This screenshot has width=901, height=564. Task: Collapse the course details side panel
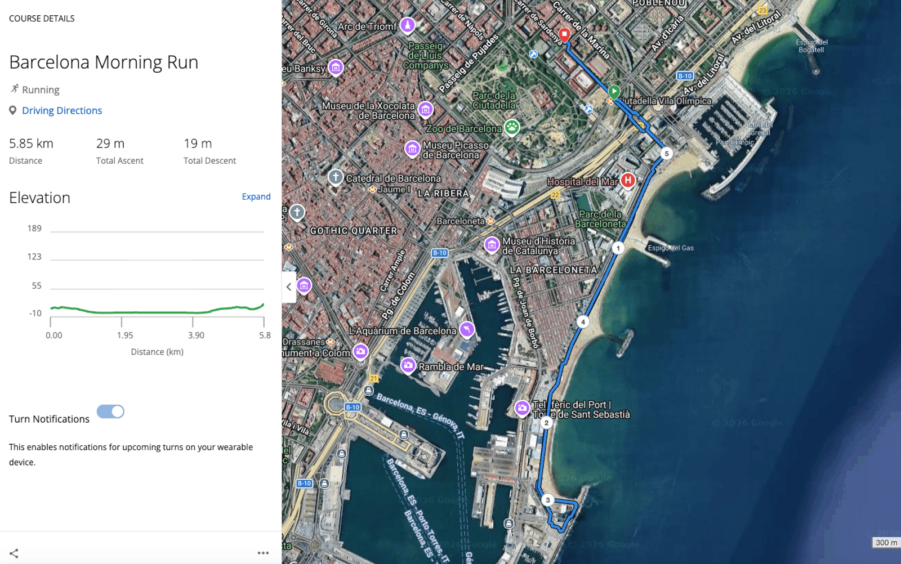pyautogui.click(x=289, y=287)
